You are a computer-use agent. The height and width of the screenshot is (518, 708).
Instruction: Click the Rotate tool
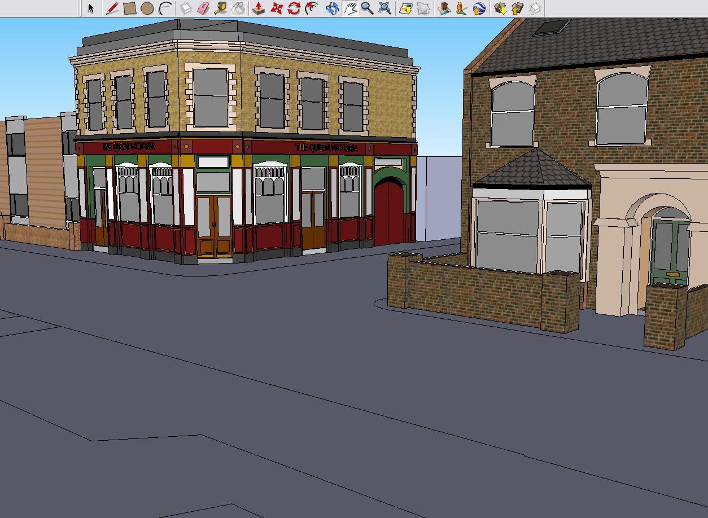[x=294, y=8]
